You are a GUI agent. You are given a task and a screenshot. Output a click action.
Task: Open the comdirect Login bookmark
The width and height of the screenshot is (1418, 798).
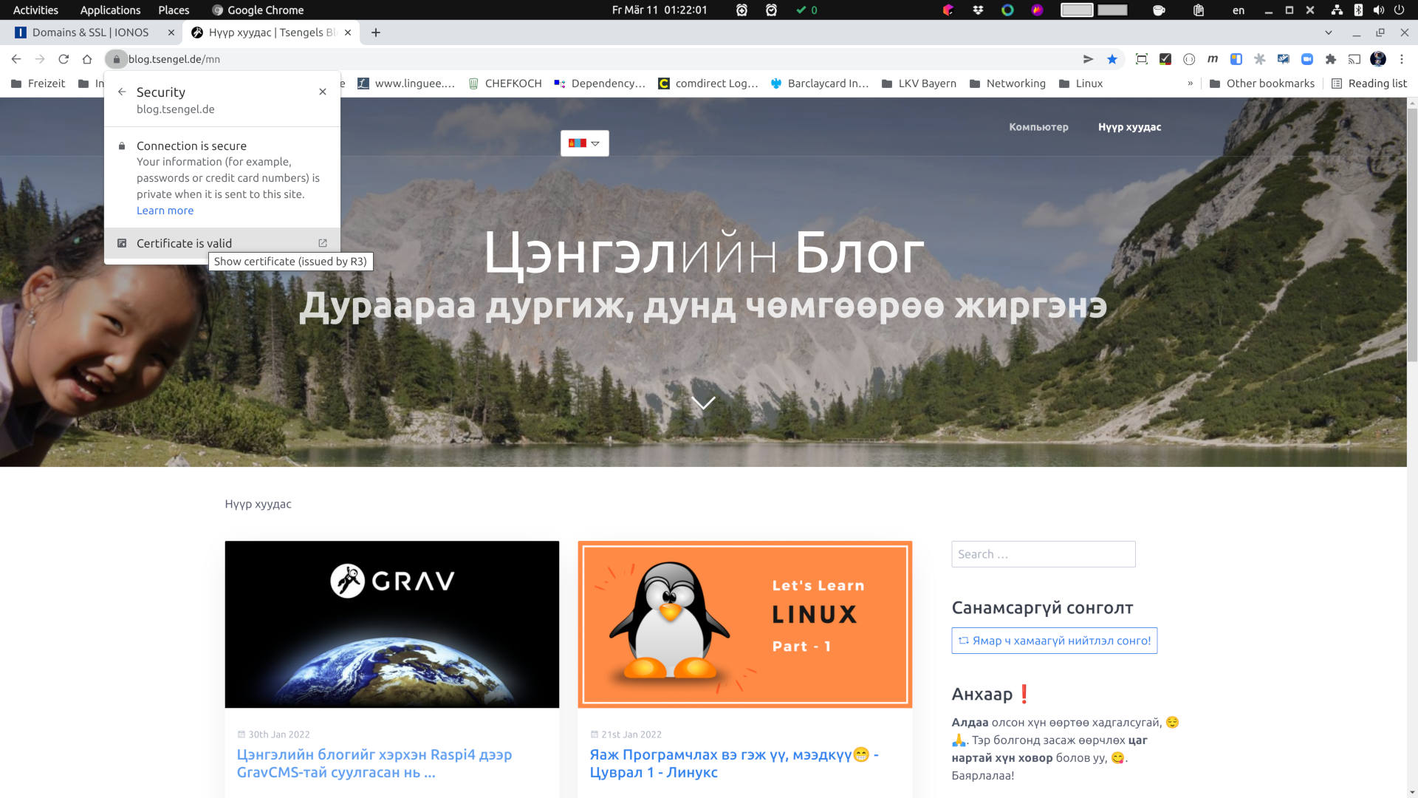(x=708, y=83)
